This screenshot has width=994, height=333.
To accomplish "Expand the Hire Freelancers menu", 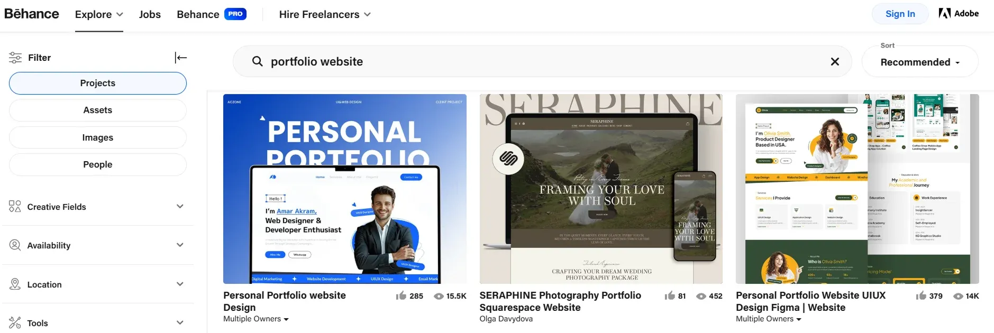I will point(325,14).
